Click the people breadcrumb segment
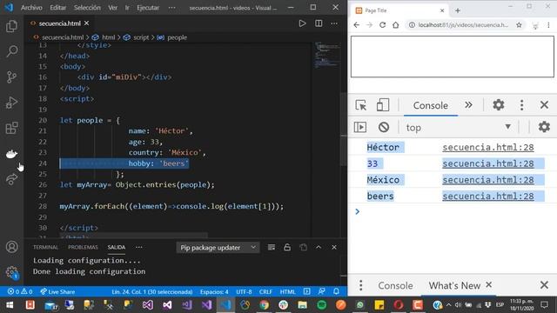557x313 pixels. pos(177,37)
